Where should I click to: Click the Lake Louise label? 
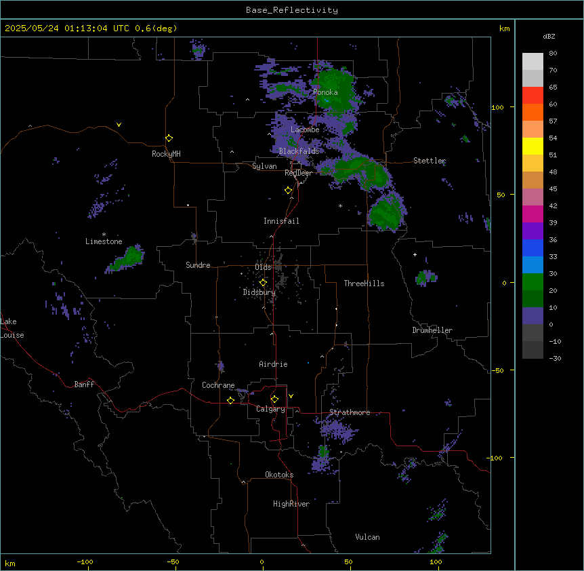[x=12, y=328]
